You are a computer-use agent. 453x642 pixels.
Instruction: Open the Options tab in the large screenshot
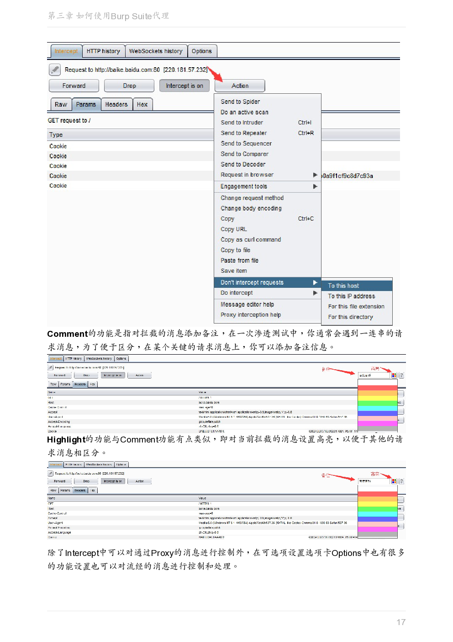pyautogui.click(x=202, y=51)
